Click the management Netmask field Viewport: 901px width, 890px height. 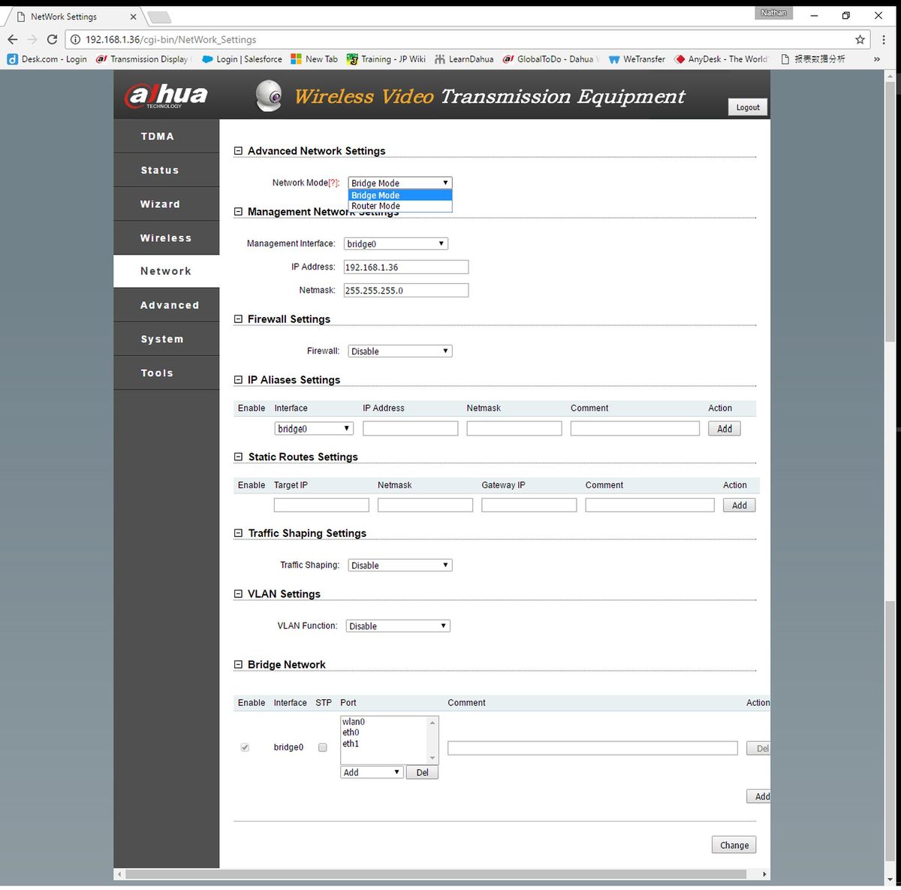pos(406,291)
